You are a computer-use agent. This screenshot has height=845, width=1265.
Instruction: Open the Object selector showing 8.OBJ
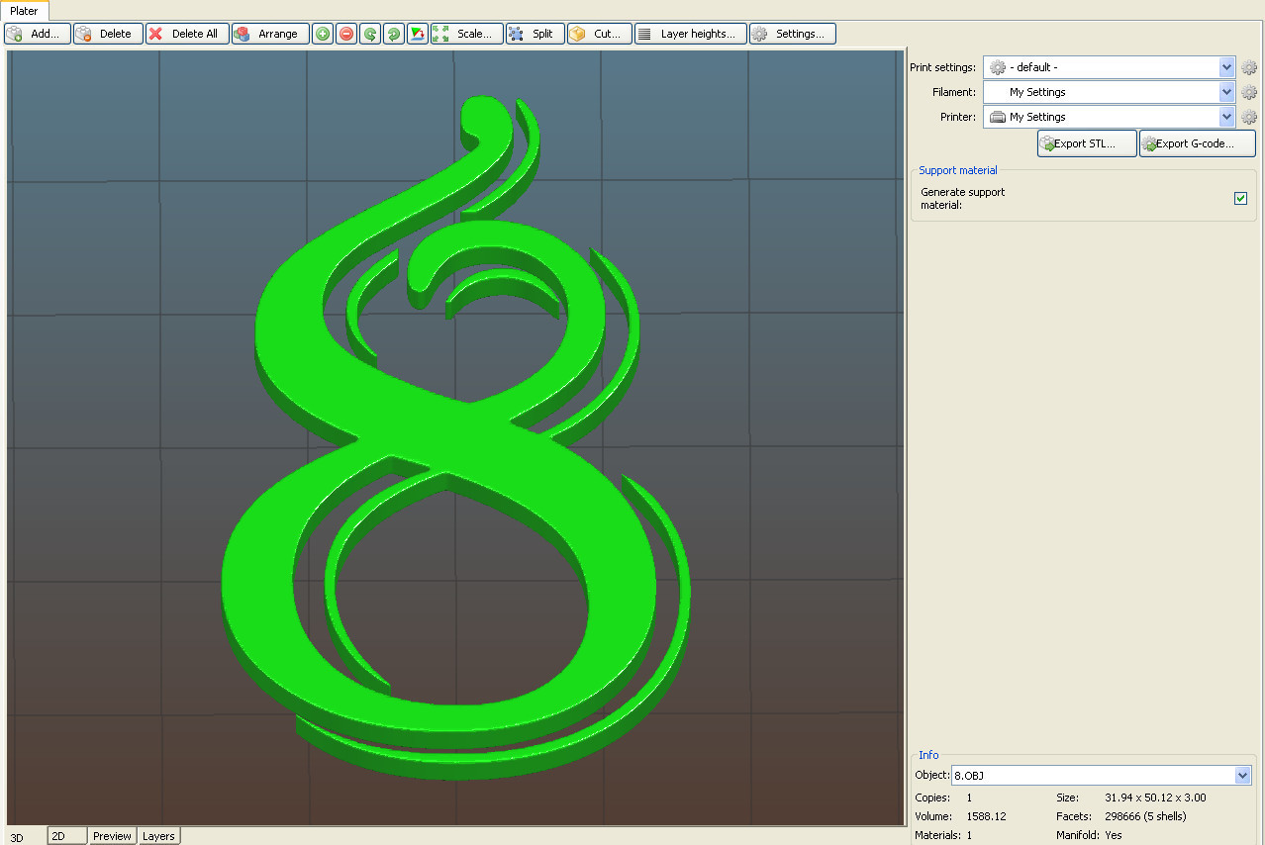coord(1100,775)
